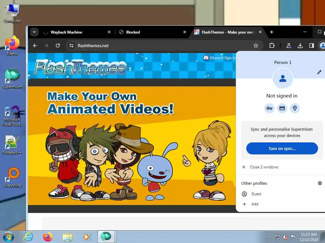This screenshot has width=325, height=243.
Task: Close the FlashThemes tab
Action: [x=260, y=32]
